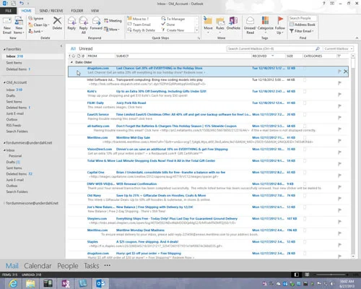This screenshot has width=361, height=289.
Task: Switch to the SEND / RECEIVE tab
Action: coord(51,11)
